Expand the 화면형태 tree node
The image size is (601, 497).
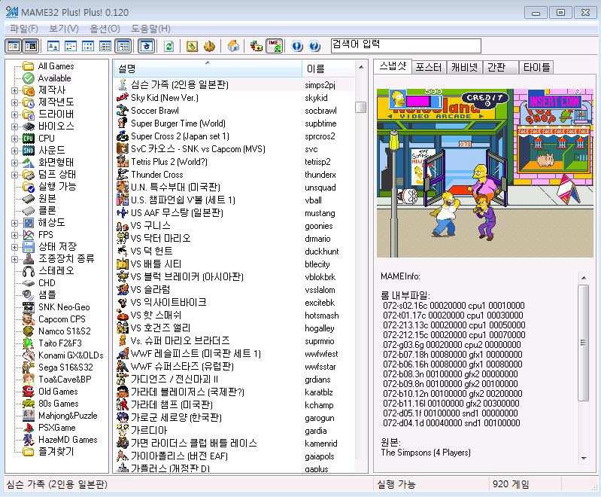(14, 163)
